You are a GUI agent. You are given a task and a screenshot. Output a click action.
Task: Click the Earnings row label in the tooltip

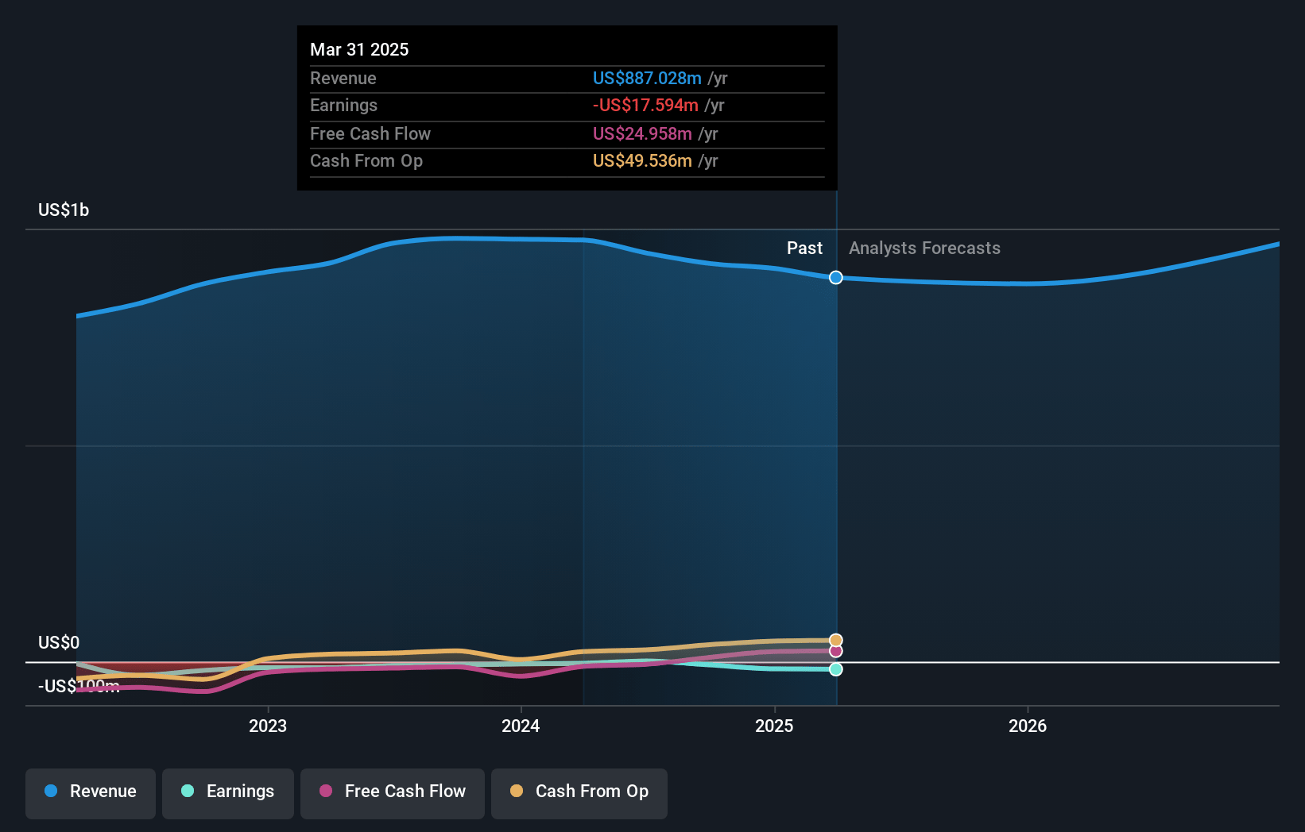343,105
